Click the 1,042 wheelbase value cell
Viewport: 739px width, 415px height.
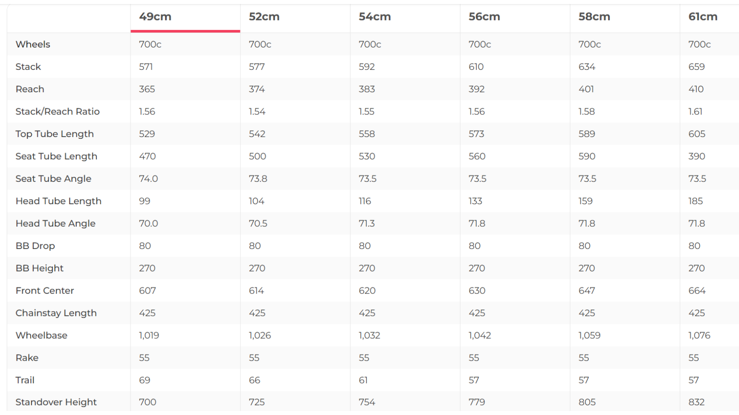point(479,335)
